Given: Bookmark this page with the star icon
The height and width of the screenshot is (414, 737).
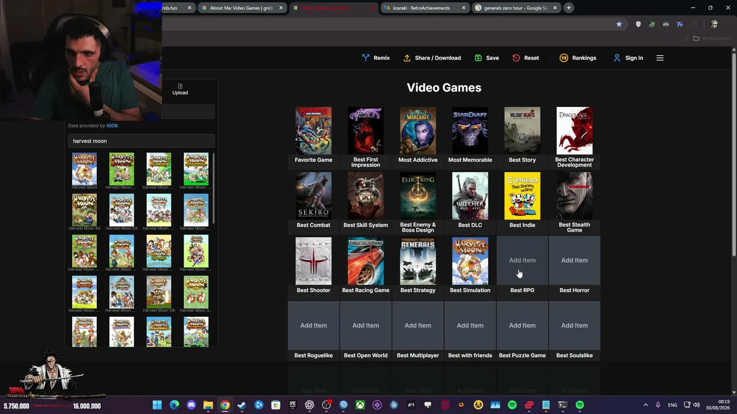Looking at the screenshot, I should (x=619, y=24).
